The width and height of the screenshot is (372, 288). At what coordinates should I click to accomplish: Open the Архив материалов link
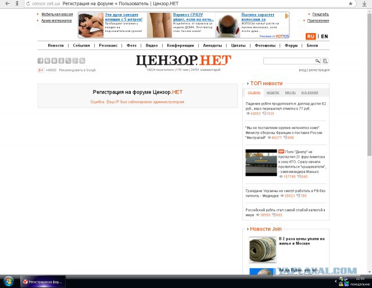click(x=56, y=21)
